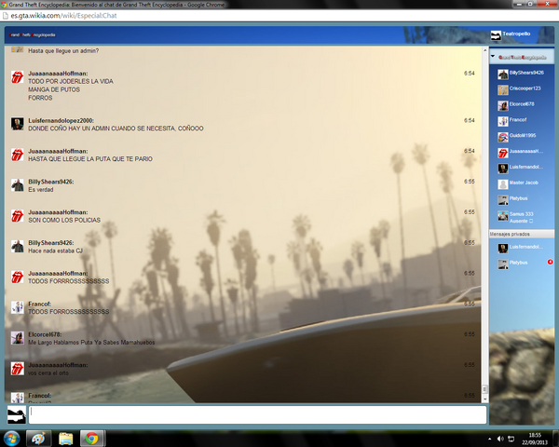Collapse Grand Theft Encyclopedia user list arrow
This screenshot has width=559, height=447.
[493, 56]
